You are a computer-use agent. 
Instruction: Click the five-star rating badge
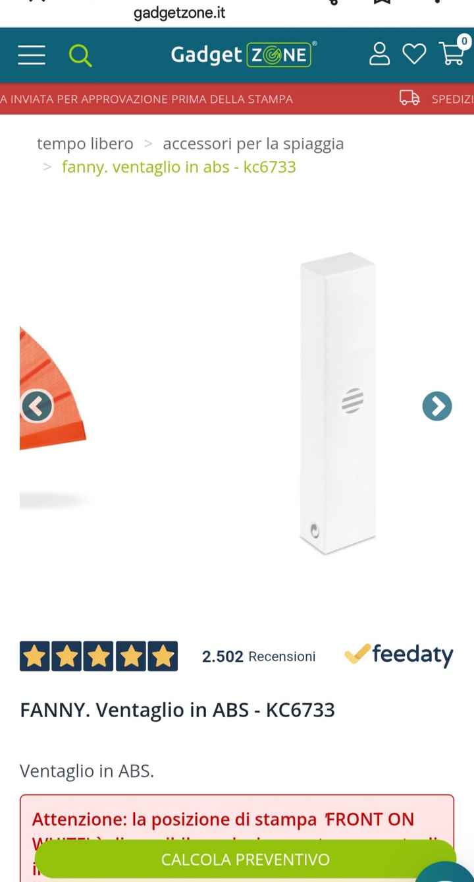coord(99,657)
